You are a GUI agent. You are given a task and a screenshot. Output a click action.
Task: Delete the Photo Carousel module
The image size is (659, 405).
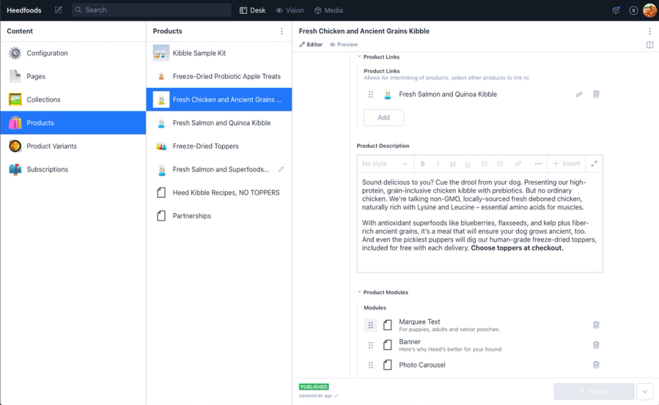596,365
